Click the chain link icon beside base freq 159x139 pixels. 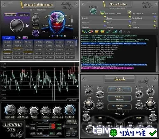[19, 37]
